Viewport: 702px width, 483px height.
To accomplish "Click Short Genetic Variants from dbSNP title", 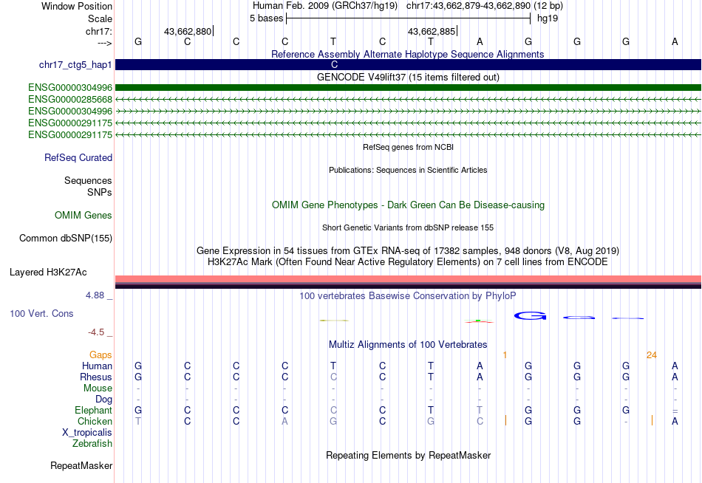I will pos(408,227).
